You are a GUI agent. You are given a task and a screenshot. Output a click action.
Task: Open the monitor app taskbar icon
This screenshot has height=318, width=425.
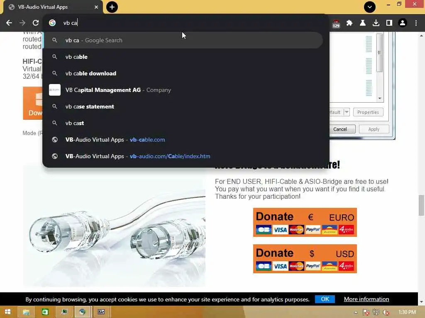pyautogui.click(x=64, y=312)
